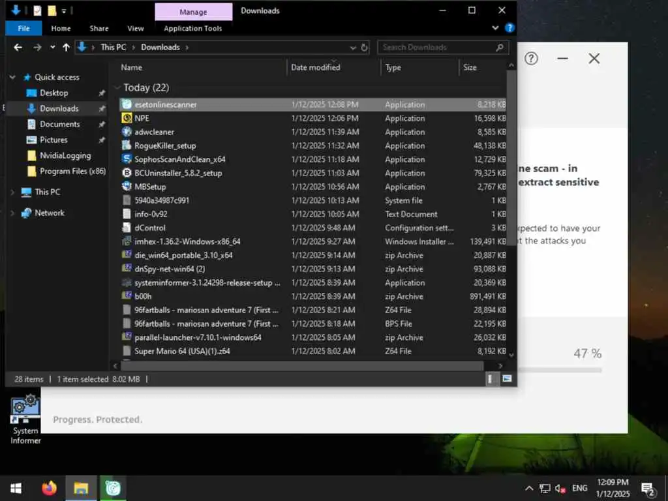Open the System Informer desktop shortcut

tap(25, 420)
